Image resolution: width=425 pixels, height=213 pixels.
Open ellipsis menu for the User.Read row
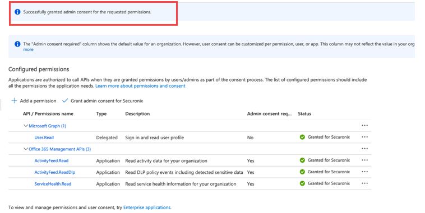[x=364, y=137]
